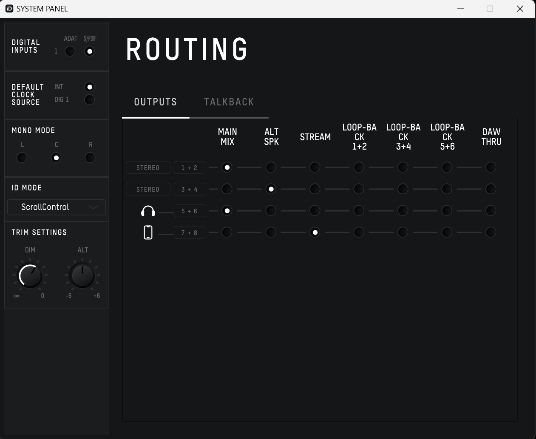
Task: Switch to the Talkback tab
Action: 229,102
